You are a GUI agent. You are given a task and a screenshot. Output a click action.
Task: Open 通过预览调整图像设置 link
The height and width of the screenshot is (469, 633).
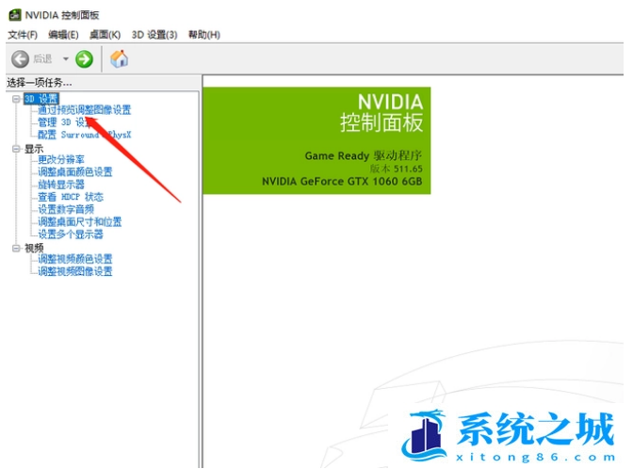point(84,110)
